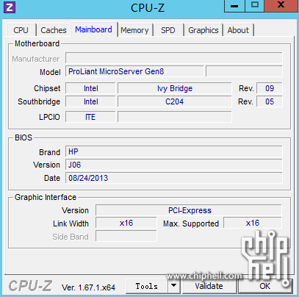
Task: Click the C204 southbridge value
Action: pyautogui.click(x=175, y=101)
